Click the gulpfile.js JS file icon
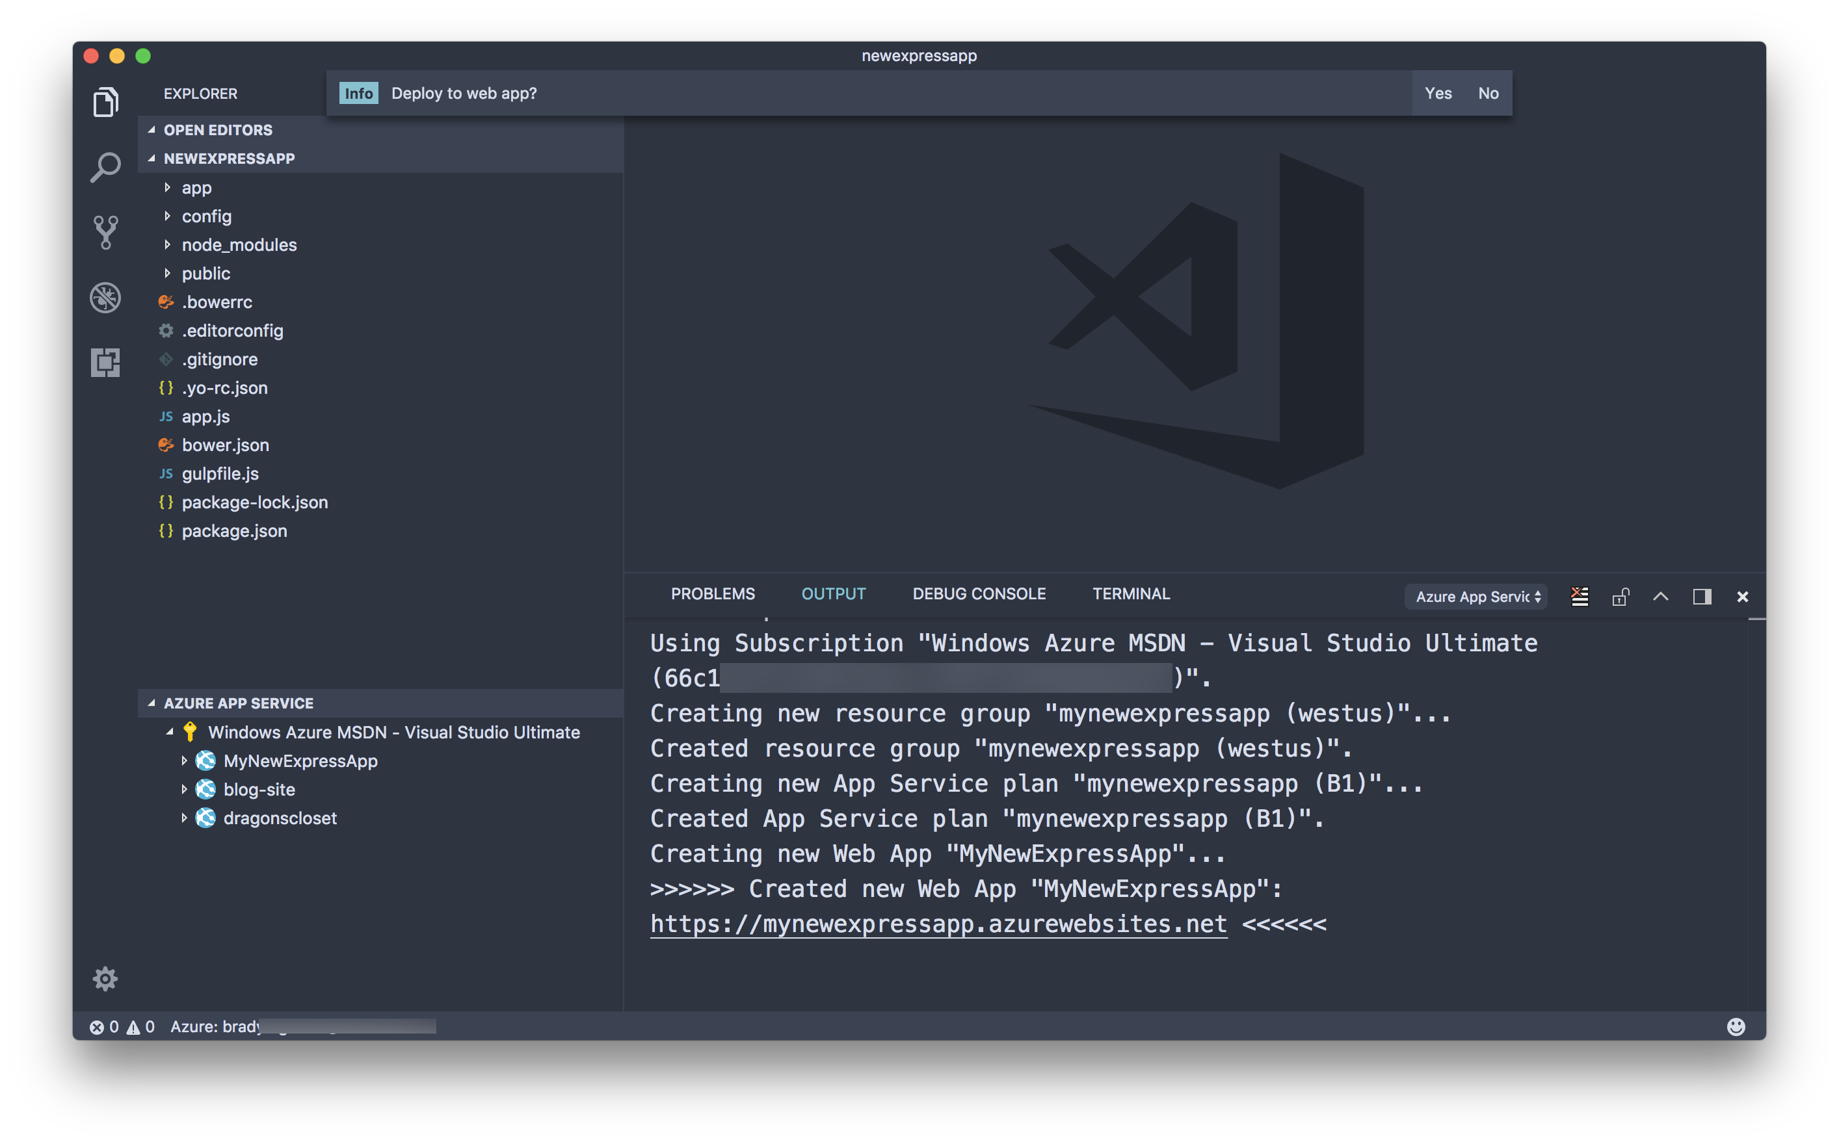Viewport: 1839px width, 1144px height. (x=166, y=474)
